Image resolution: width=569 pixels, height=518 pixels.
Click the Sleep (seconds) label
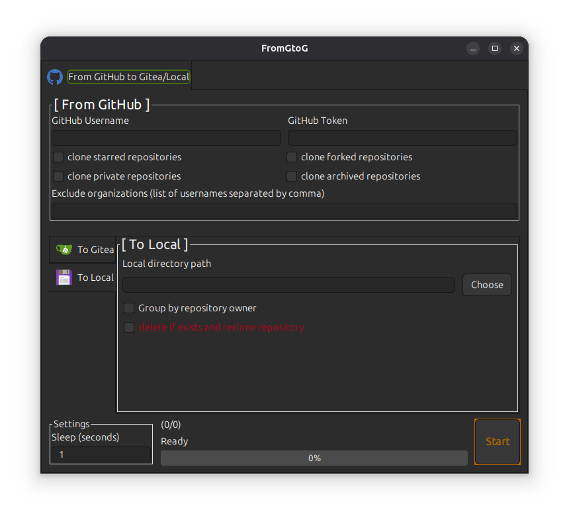(85, 437)
